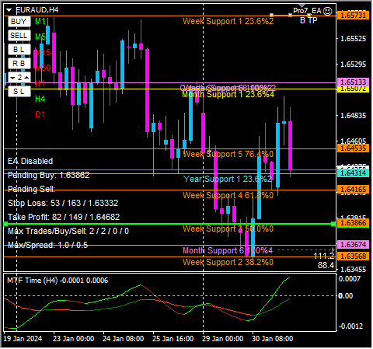Click the 88.4 value on chart
This screenshot has width=373, height=349.
(x=326, y=265)
